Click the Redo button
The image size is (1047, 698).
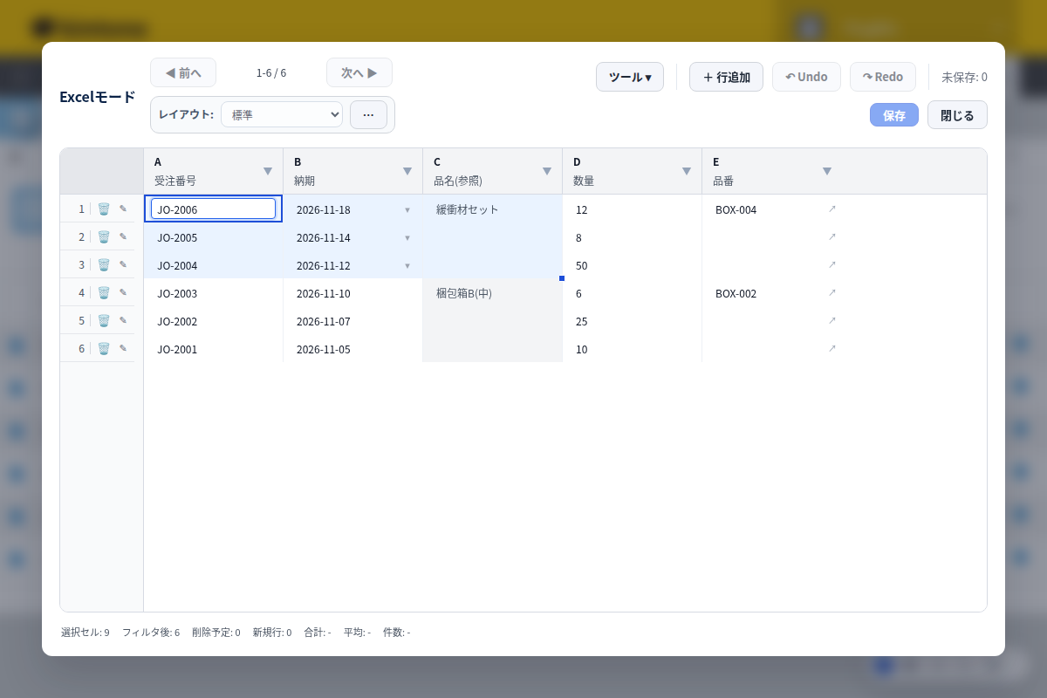(883, 77)
